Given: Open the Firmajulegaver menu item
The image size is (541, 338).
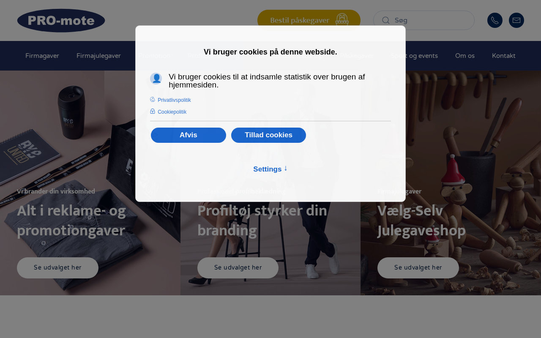Looking at the screenshot, I should (x=98, y=56).
